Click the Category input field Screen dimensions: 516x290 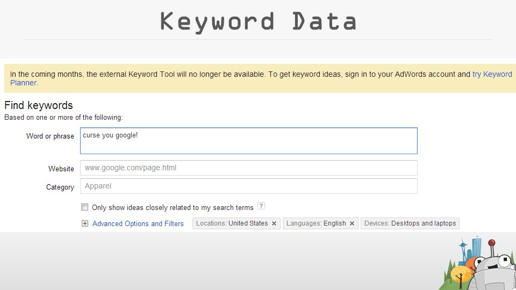click(249, 186)
